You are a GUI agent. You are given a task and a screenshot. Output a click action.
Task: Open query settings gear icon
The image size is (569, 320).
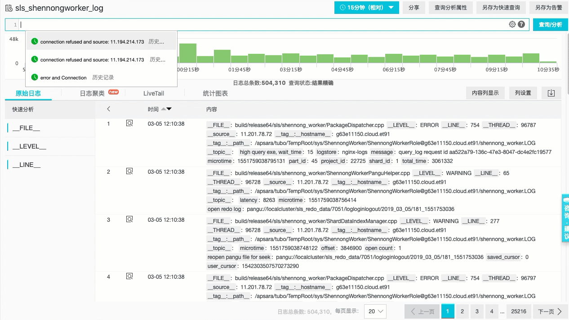(512, 25)
